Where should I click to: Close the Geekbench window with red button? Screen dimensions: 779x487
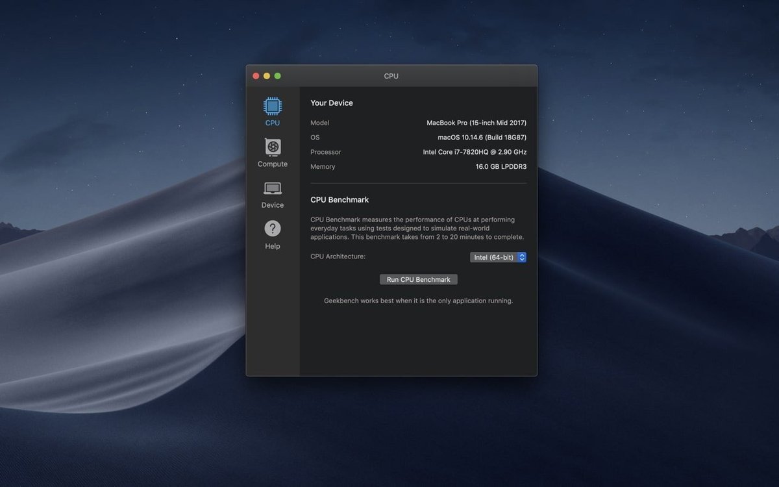click(256, 76)
